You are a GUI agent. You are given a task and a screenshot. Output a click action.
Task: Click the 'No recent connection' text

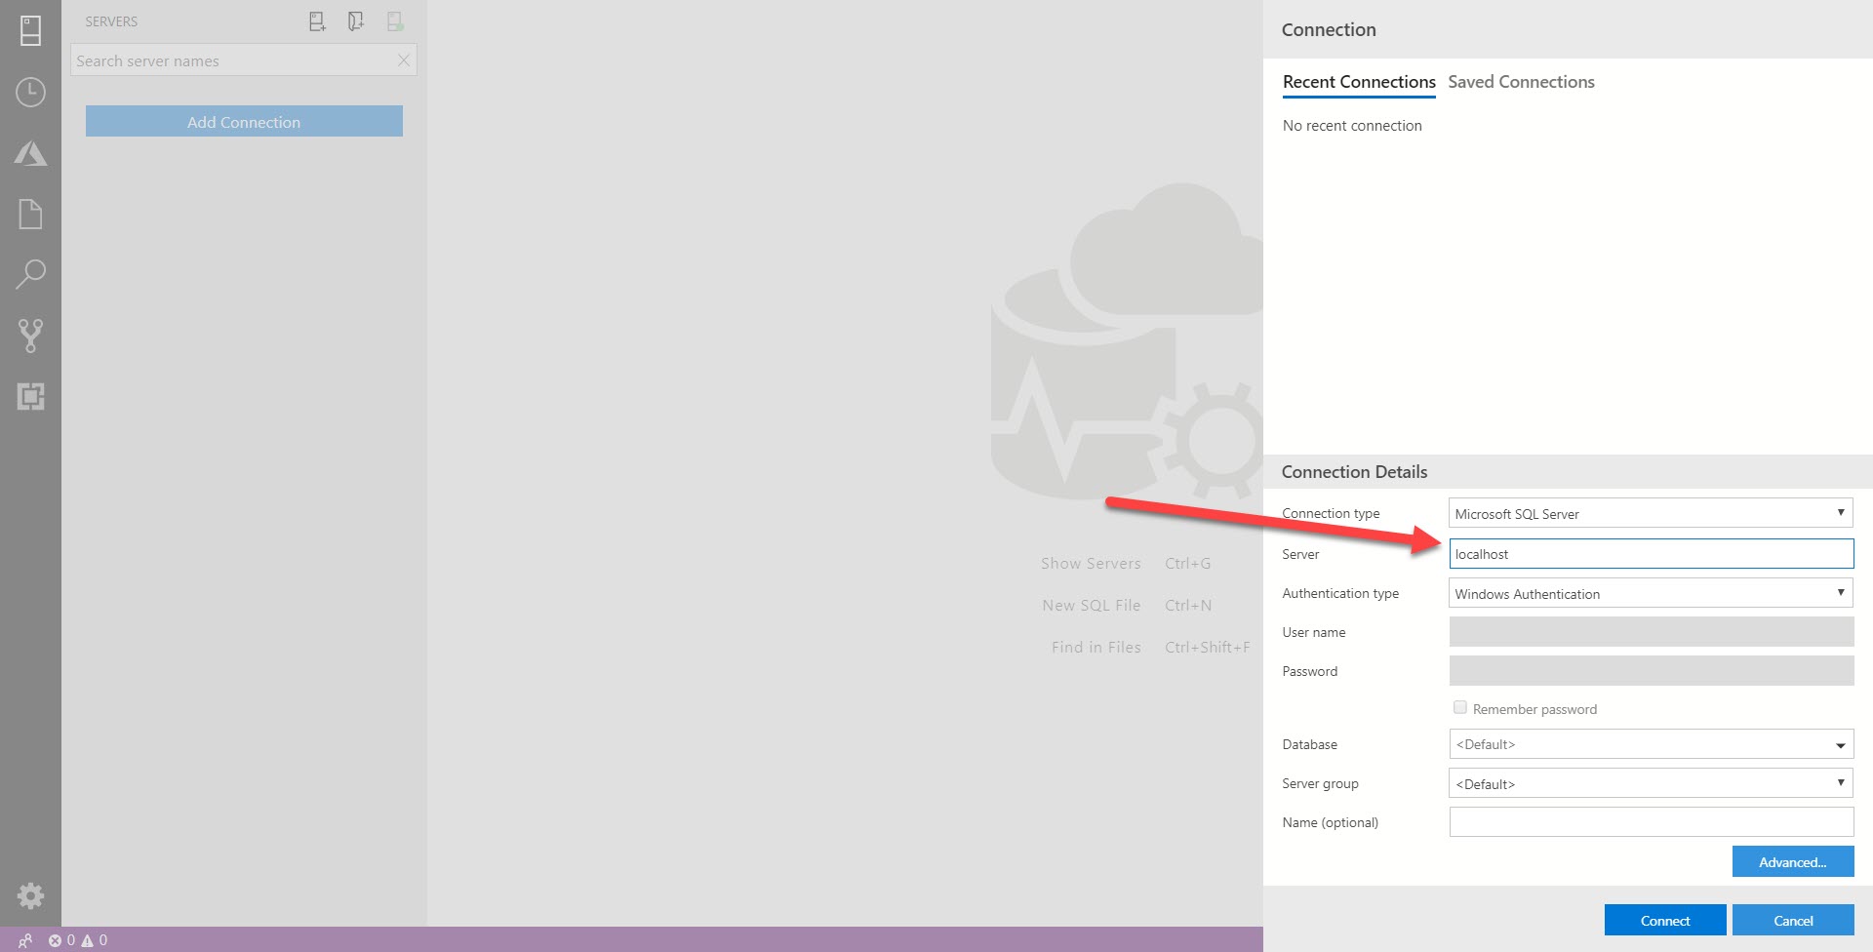pyautogui.click(x=1352, y=126)
